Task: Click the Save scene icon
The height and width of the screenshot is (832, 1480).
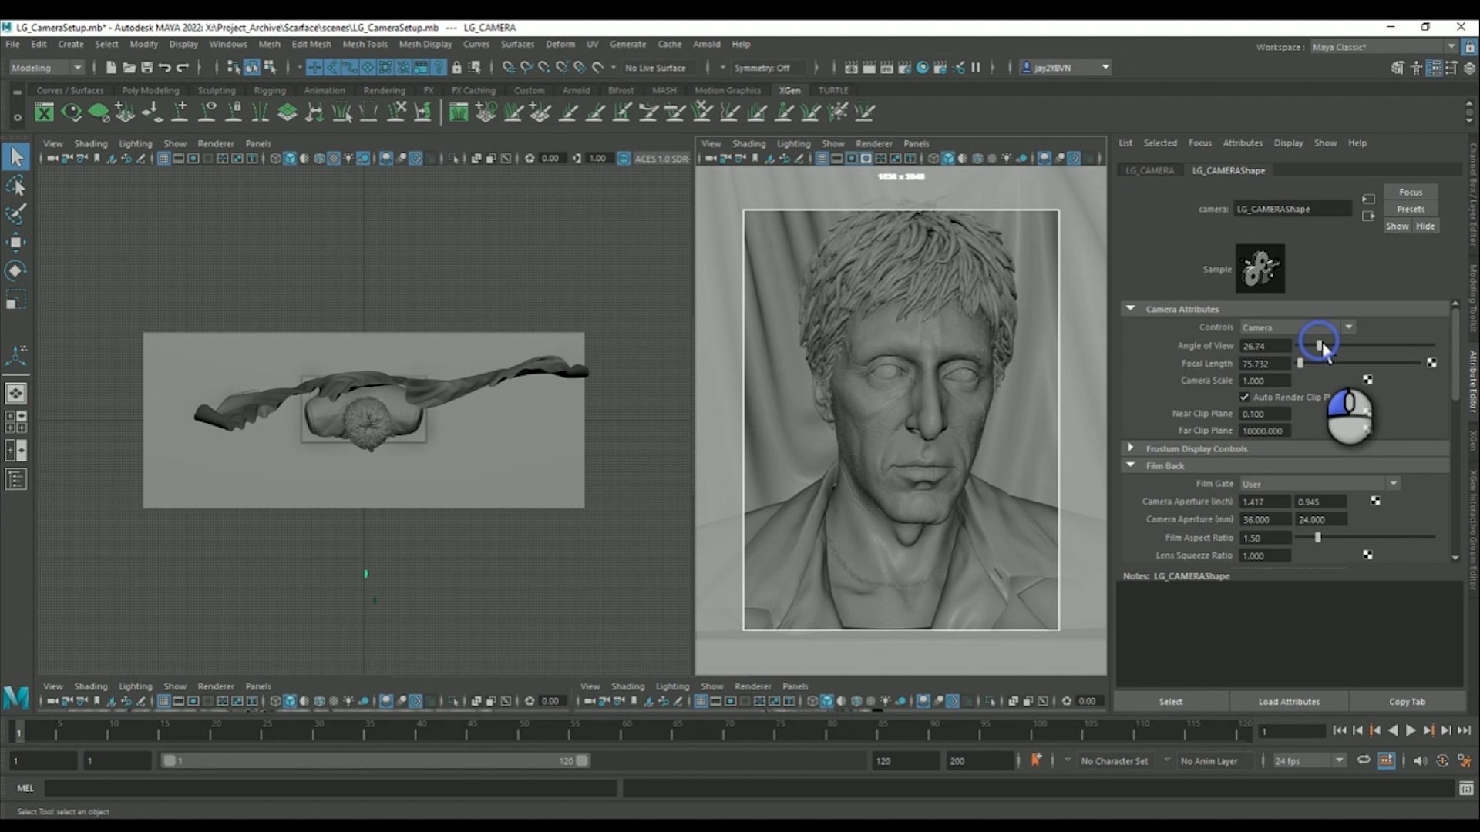Action: [146, 68]
